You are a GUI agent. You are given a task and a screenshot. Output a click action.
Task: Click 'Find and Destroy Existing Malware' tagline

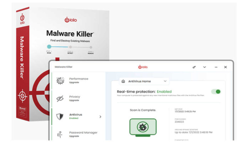[x=70, y=41]
